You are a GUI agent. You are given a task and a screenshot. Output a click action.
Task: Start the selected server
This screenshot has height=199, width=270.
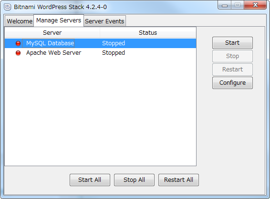pos(232,43)
